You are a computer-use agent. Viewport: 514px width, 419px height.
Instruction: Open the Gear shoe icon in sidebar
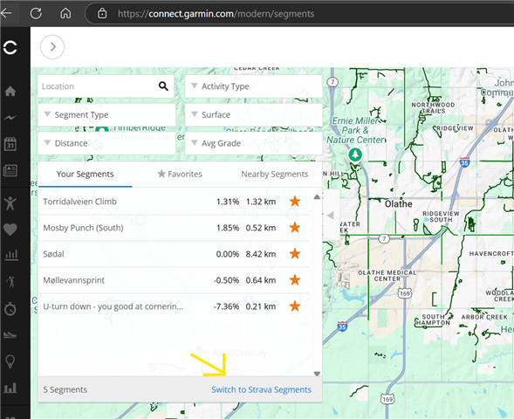(x=10, y=334)
